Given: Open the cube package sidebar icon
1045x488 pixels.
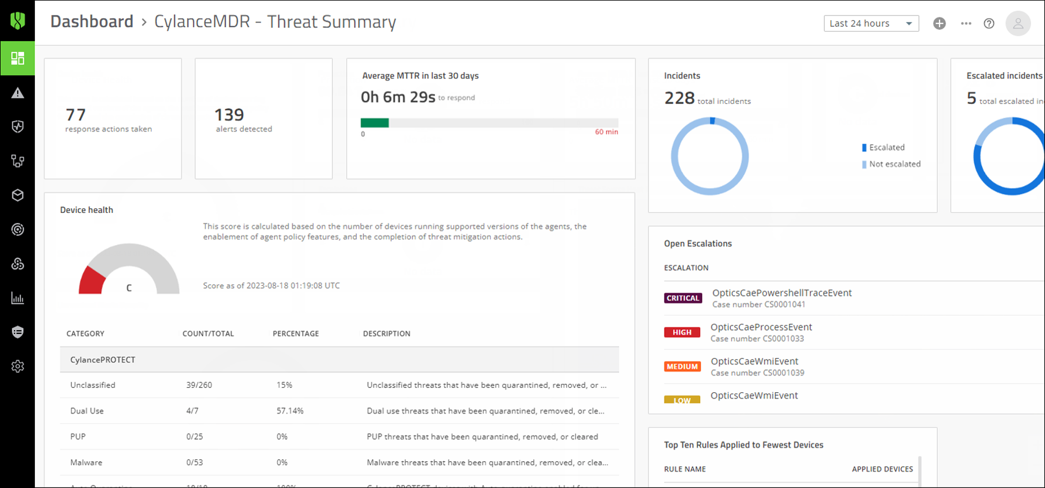Looking at the screenshot, I should [x=18, y=195].
